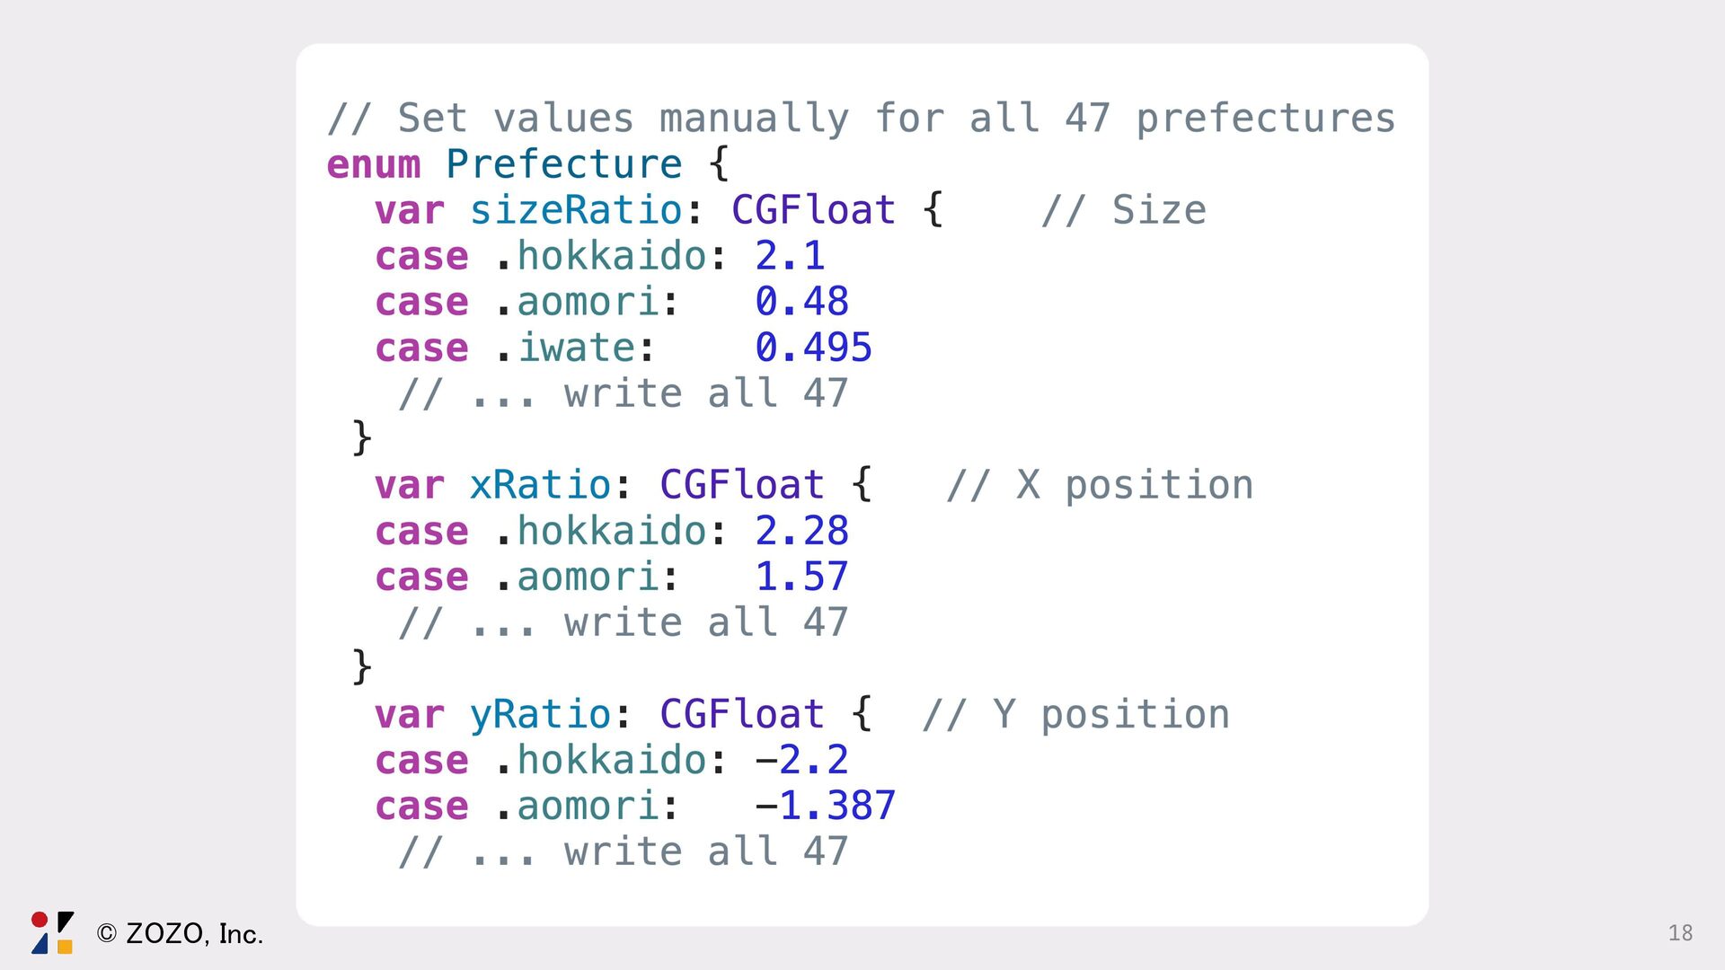Click the '// X position' comment
The height and width of the screenshot is (970, 1725).
[x=1100, y=486]
